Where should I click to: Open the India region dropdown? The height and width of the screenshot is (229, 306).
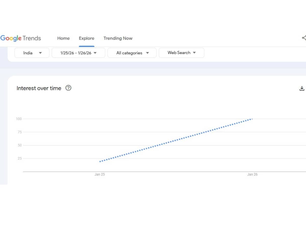pyautogui.click(x=32, y=53)
